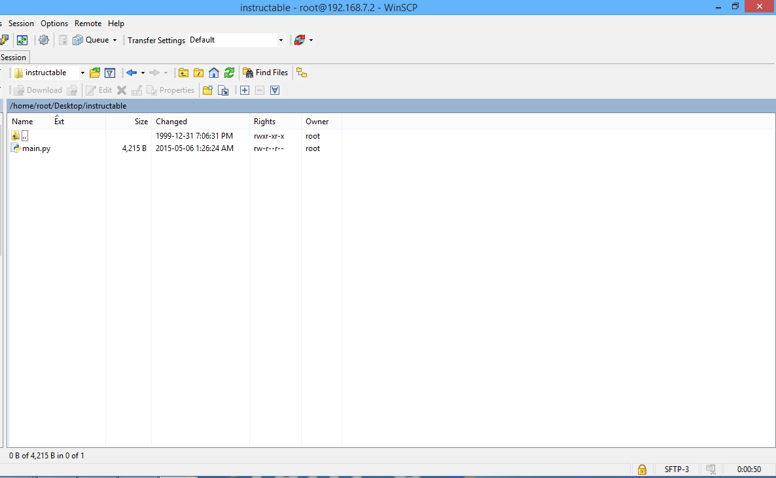This screenshot has width=776, height=478.
Task: Click the Queue toolbar button
Action: coord(91,40)
